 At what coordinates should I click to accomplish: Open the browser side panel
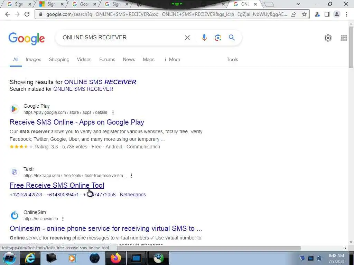coord(327,14)
